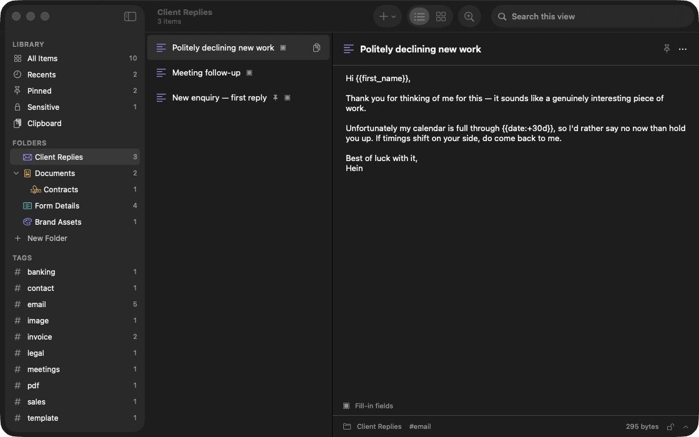Click the Fill-in fields label
699x437 pixels.
point(374,406)
